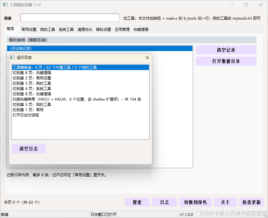Select log line 扫描右键菜单 共 104 条
This screenshot has height=218, width=268.
[81, 99]
